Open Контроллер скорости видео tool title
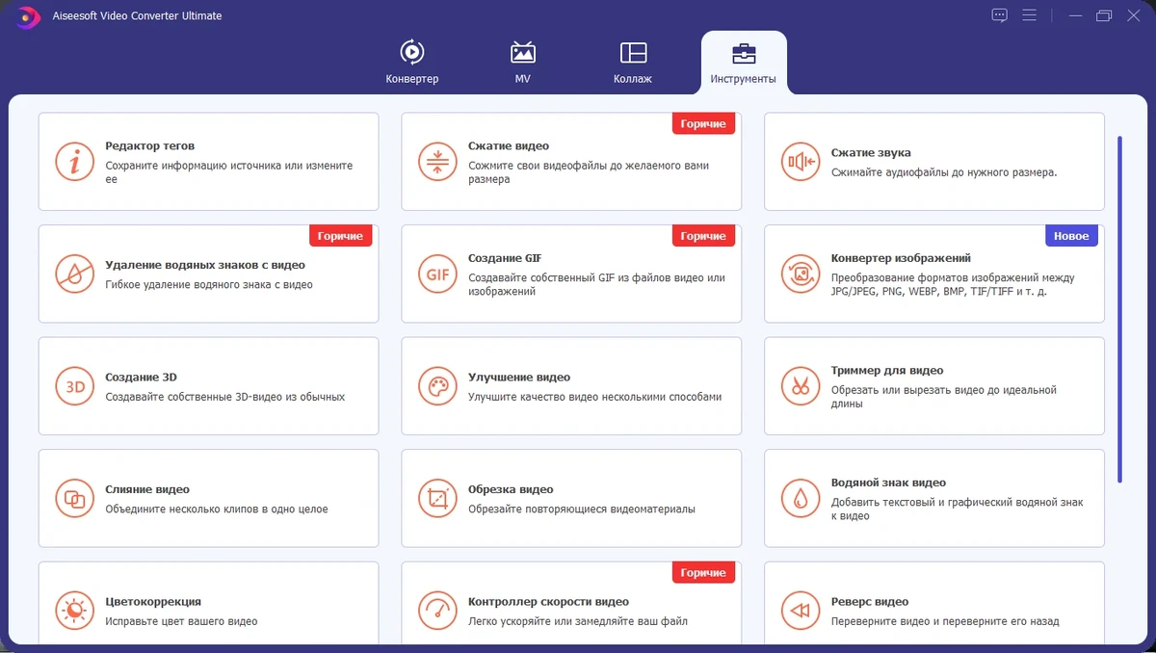1156x653 pixels. click(548, 602)
